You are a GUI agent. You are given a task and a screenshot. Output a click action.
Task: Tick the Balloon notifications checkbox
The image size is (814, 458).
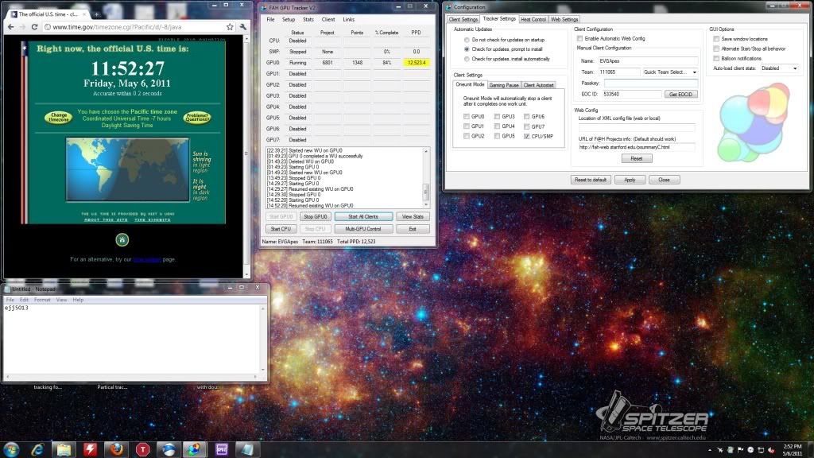coord(716,58)
